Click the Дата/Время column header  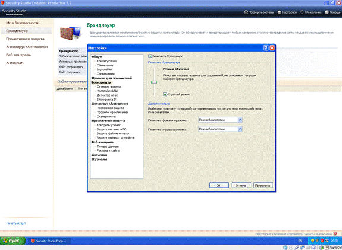[x=65, y=89]
